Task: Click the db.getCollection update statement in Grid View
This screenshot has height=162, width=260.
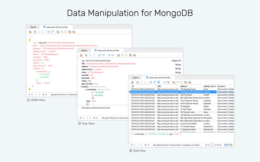Action: click(x=177, y=145)
